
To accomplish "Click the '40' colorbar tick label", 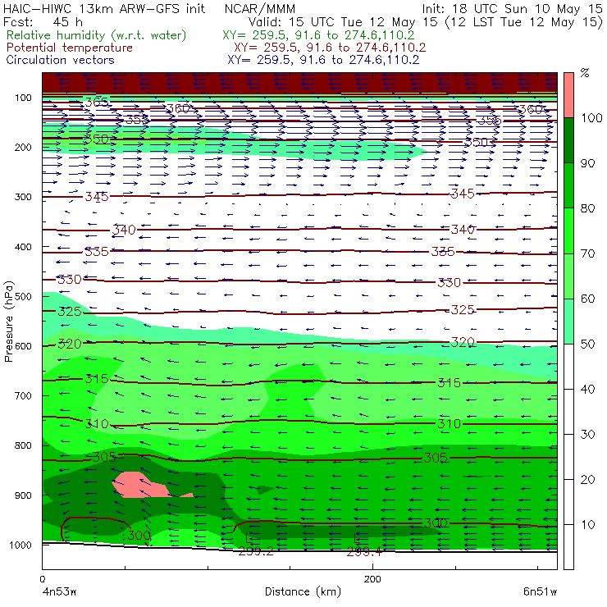I will [588, 389].
